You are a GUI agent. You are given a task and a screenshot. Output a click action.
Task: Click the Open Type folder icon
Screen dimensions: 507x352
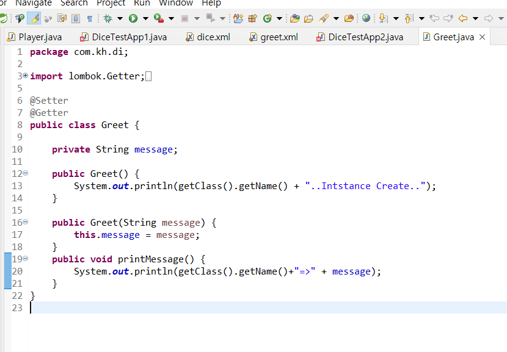coord(295,18)
